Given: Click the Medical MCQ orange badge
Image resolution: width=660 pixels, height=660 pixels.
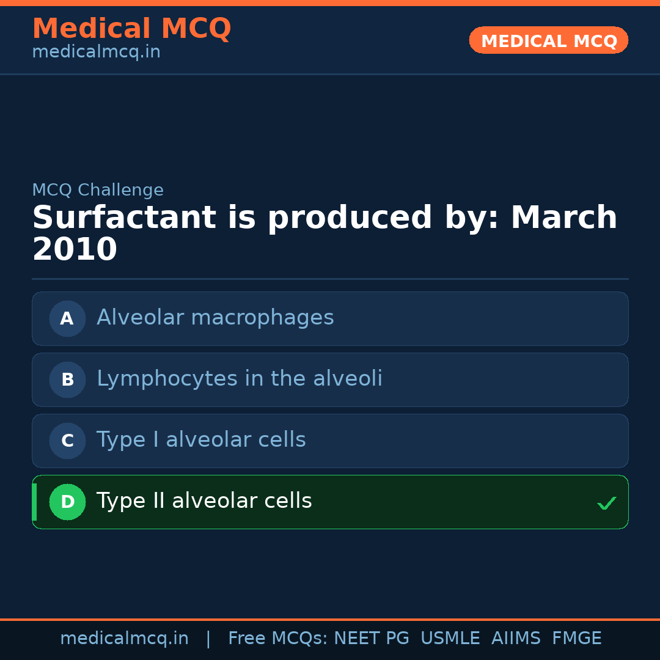Looking at the screenshot, I should [x=548, y=40].
